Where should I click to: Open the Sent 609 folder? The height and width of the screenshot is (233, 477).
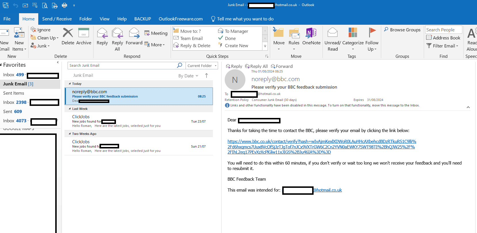[12, 112]
